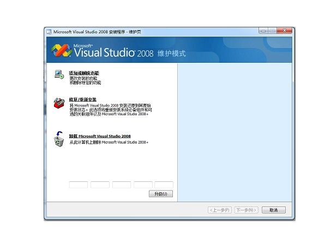331x231 pixels.
Task: Click the installer icon in the title bar
Action: [x=49, y=32]
